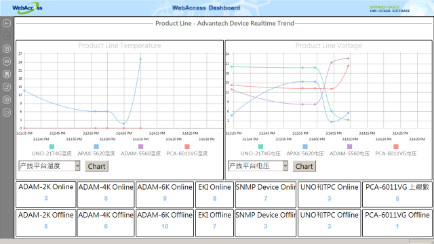Image resolution: width=434 pixels, height=244 pixels.
Task: Select the EKI Offline tile
Action: pos(214,223)
